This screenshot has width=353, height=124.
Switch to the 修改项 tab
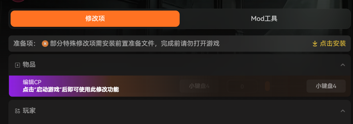[95, 19]
